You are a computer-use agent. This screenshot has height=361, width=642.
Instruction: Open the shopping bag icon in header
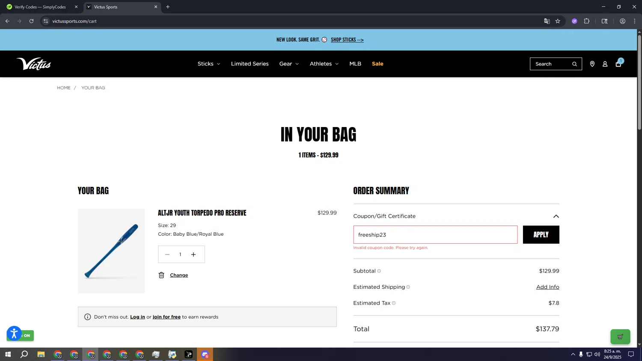click(618, 64)
